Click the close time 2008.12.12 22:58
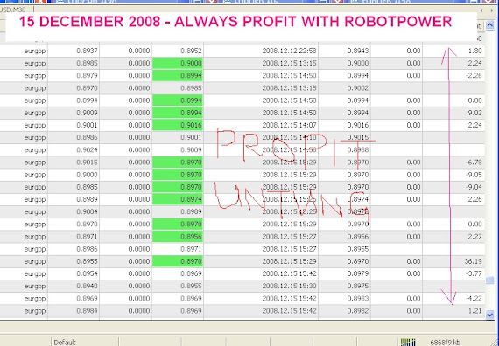This screenshot has width=499, height=346. coord(289,51)
